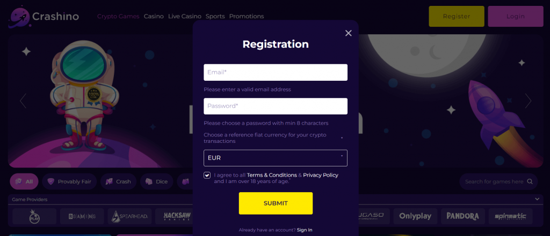The width and height of the screenshot is (550, 236).
Task: Open the Promotions menu item
Action: 247,17
